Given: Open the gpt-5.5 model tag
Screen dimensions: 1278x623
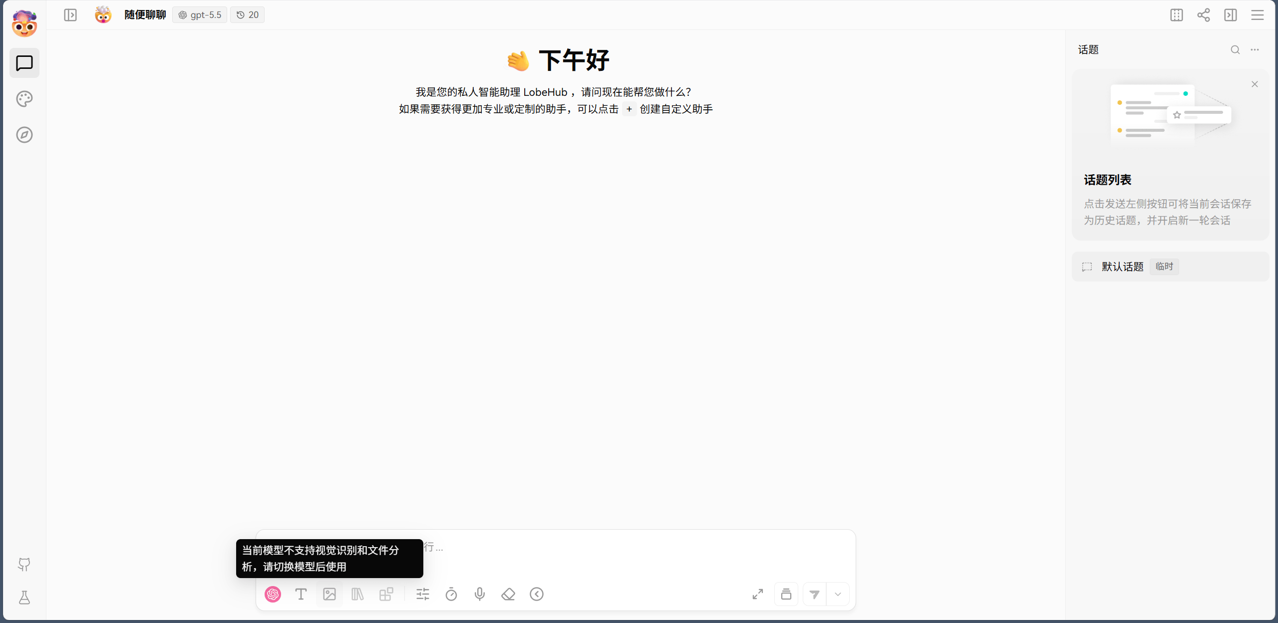Looking at the screenshot, I should [200, 15].
